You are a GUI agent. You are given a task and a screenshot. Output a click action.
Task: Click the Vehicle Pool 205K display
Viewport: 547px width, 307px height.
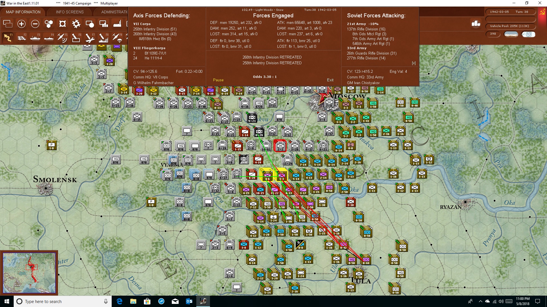pyautogui.click(x=510, y=26)
